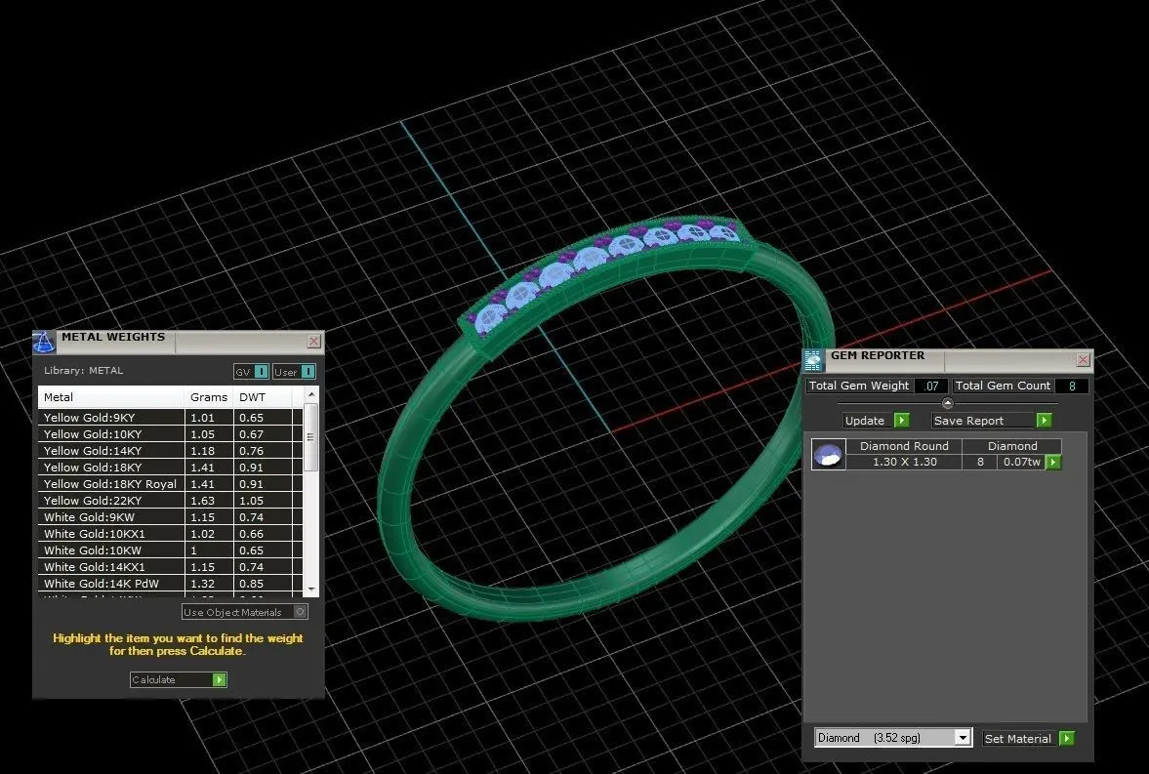Select the Yellow Gold:9KY row
This screenshot has width=1149, height=774.
tap(170, 417)
